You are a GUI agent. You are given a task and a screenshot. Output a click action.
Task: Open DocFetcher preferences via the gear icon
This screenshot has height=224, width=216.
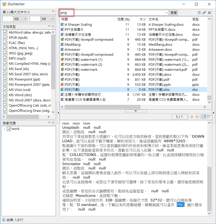pyautogui.click(x=204, y=13)
